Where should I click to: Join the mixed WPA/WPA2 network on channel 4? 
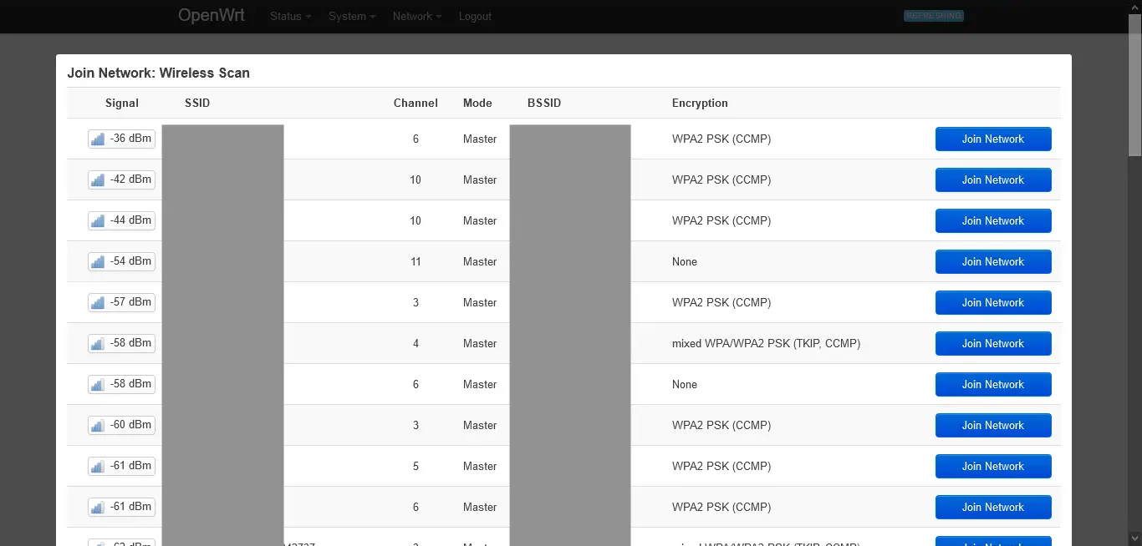click(993, 343)
